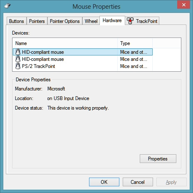Click the type cell of PS/2 TrackPoint
The width and height of the screenshot is (193, 193).
(x=134, y=66)
